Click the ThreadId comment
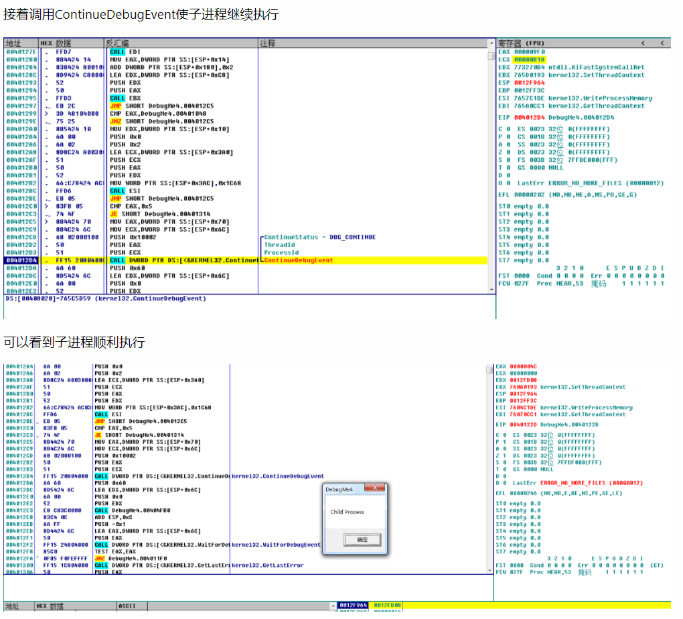The height and width of the screenshot is (619, 683). point(279,245)
